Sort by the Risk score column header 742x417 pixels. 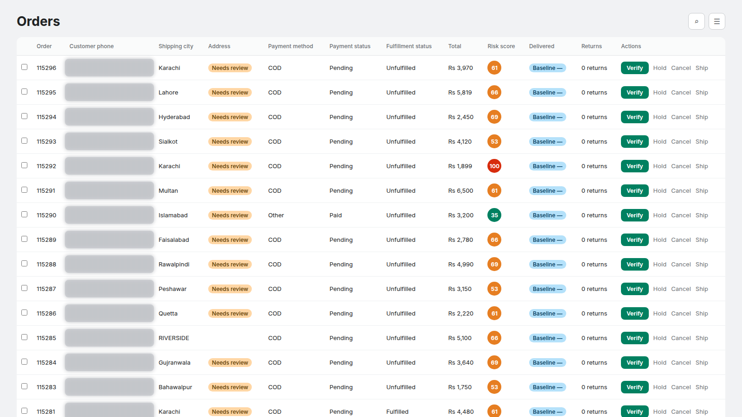[501, 46]
